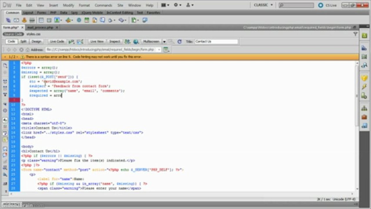Screen dimensions: 371x209
Task: Click the Remove Comment icon
Action: pyautogui.click(x=5, y=155)
